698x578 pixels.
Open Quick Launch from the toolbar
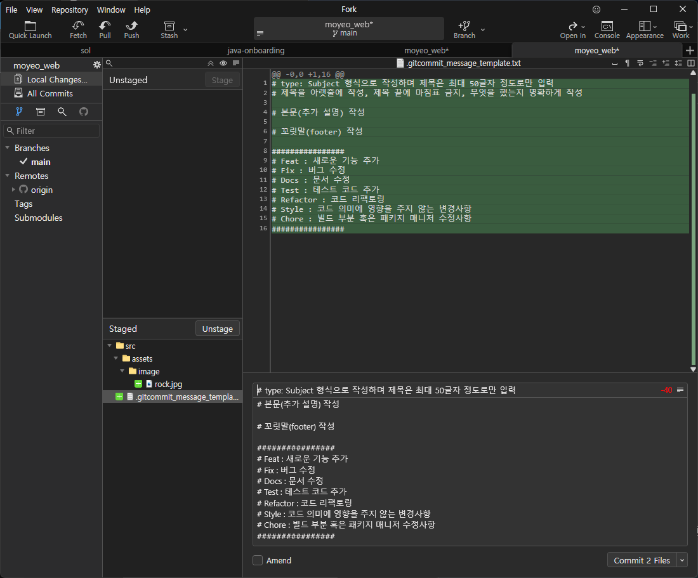30,26
